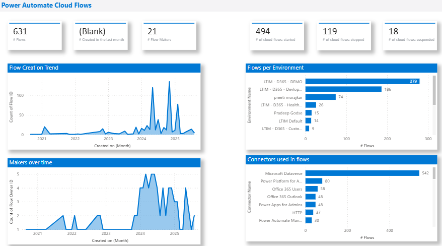Select the LTIM - D365 - DEMO bar
This screenshot has height=246, width=442.
tap(362, 81)
